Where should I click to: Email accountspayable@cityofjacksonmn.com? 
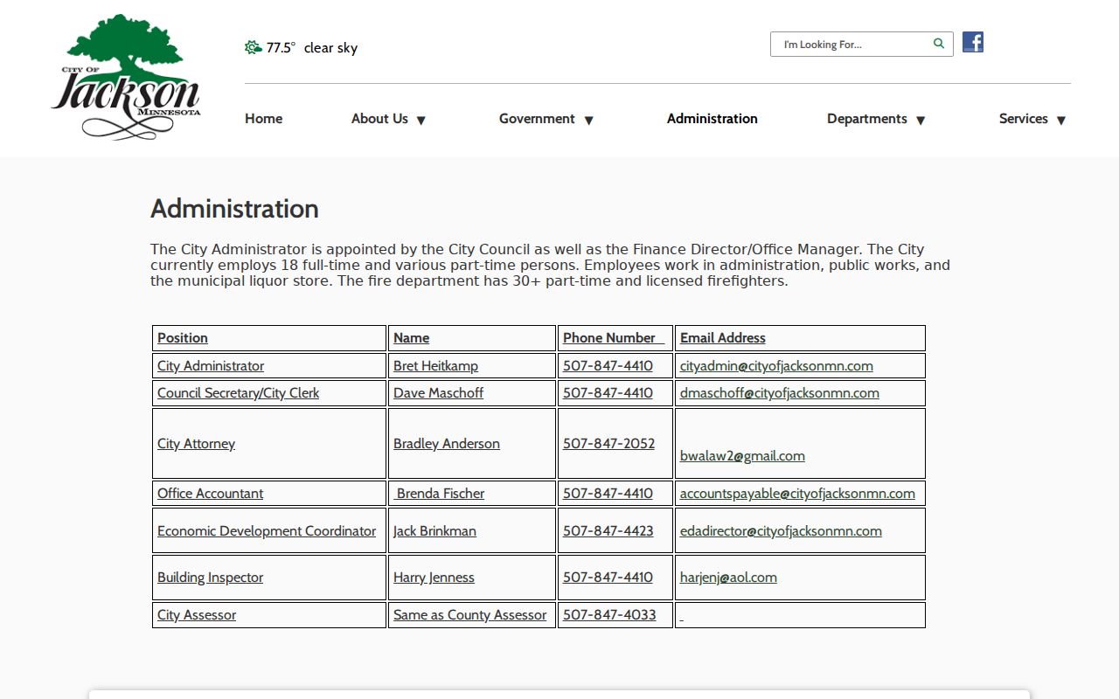point(797,494)
